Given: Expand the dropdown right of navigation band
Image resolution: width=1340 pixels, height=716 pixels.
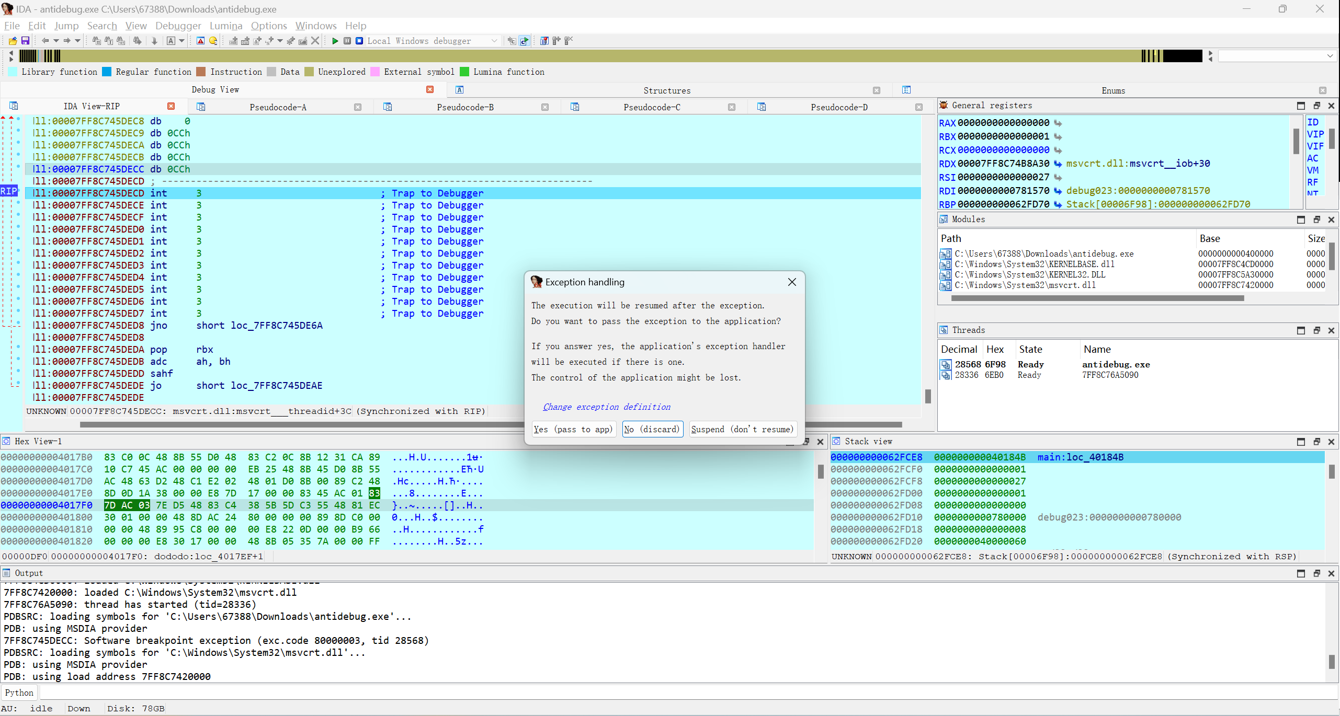Looking at the screenshot, I should pos(1330,56).
